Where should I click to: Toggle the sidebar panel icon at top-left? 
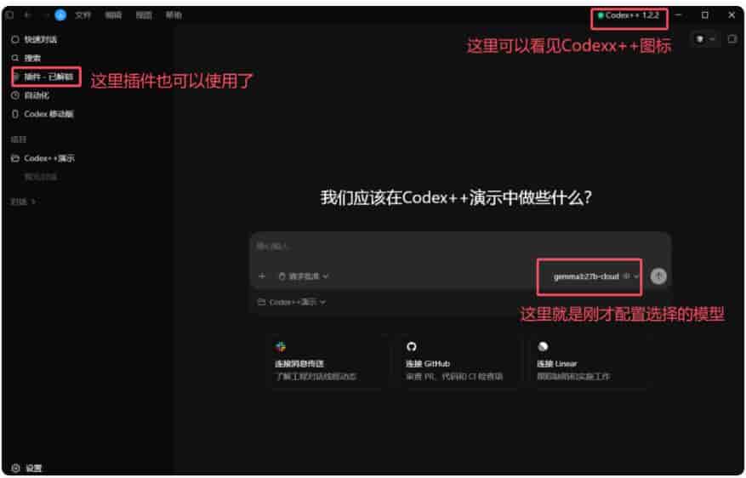coord(9,15)
